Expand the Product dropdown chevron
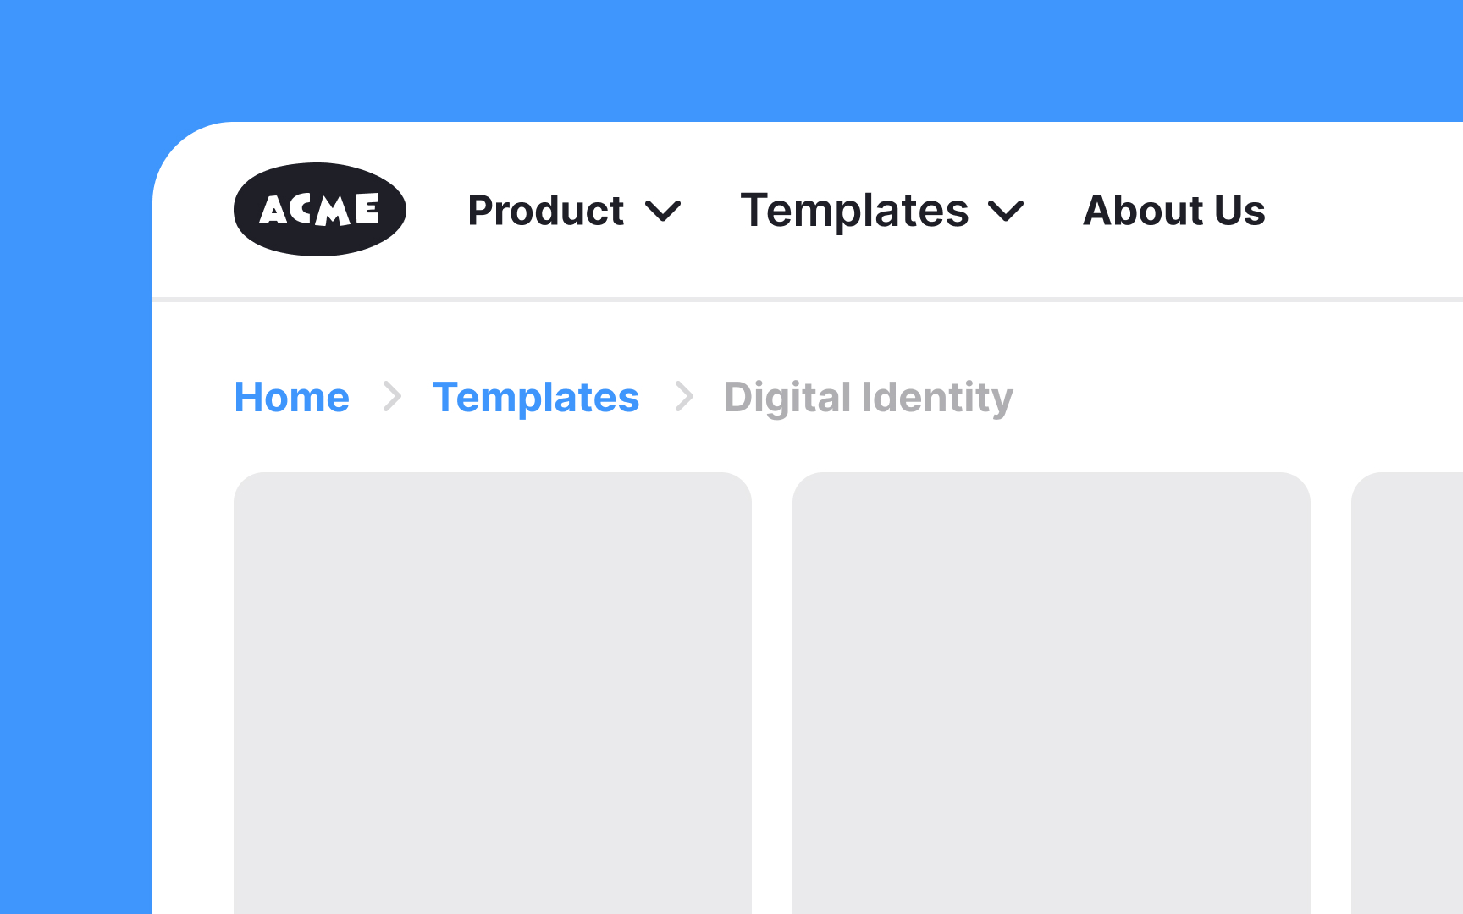This screenshot has width=1463, height=914. [663, 211]
